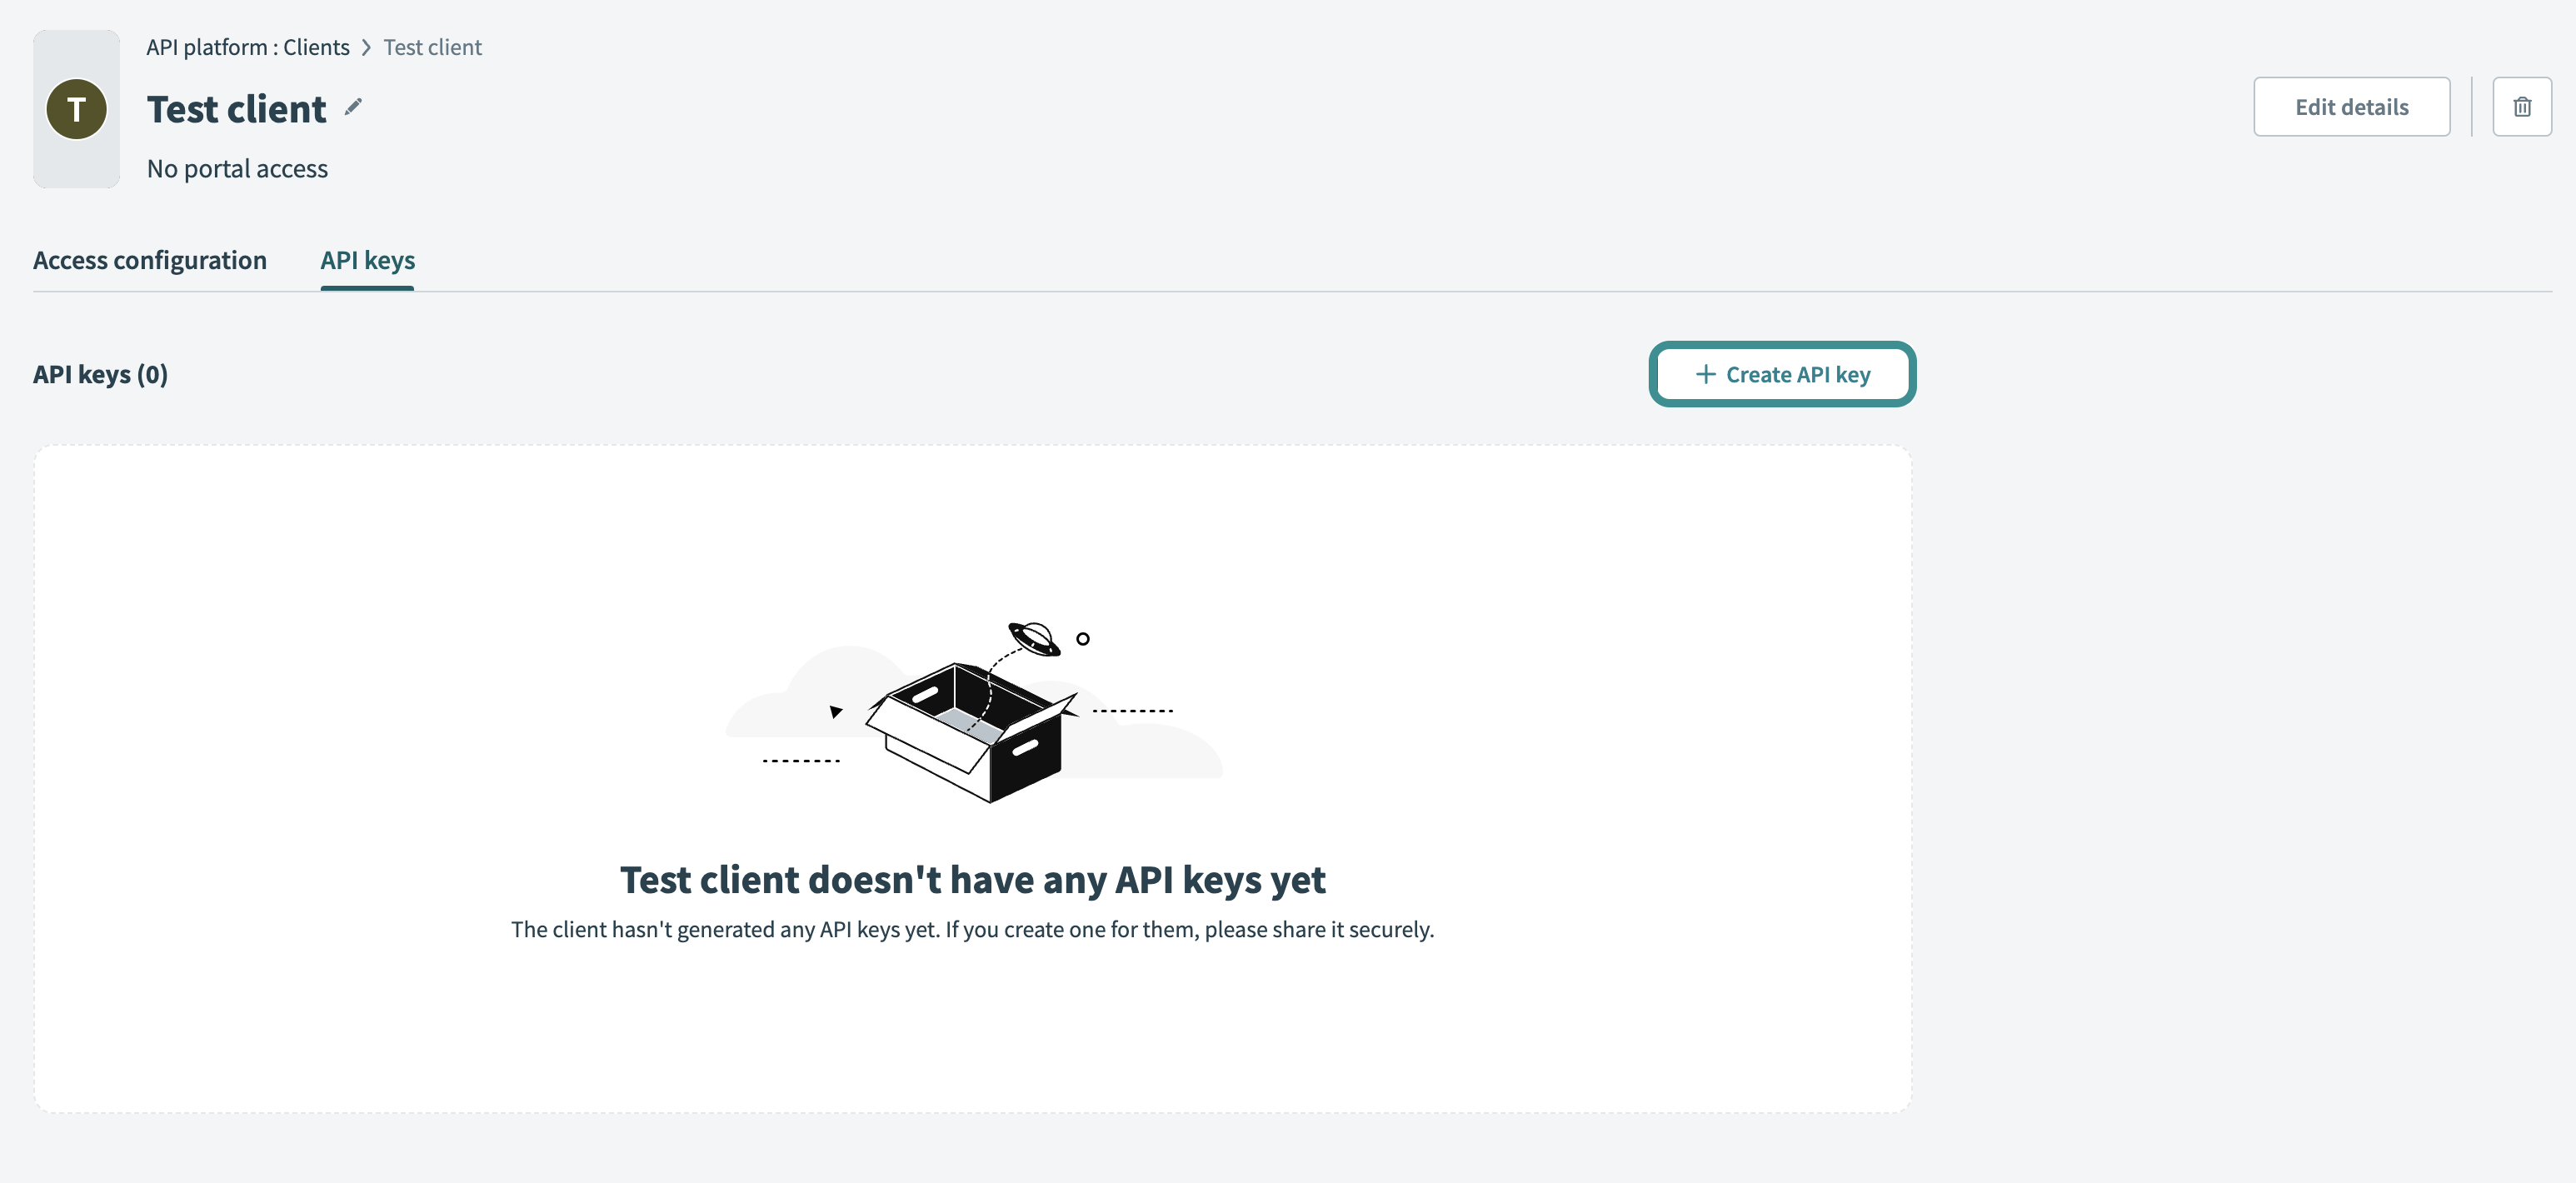
Task: Select the API keys tab
Action: (367, 260)
